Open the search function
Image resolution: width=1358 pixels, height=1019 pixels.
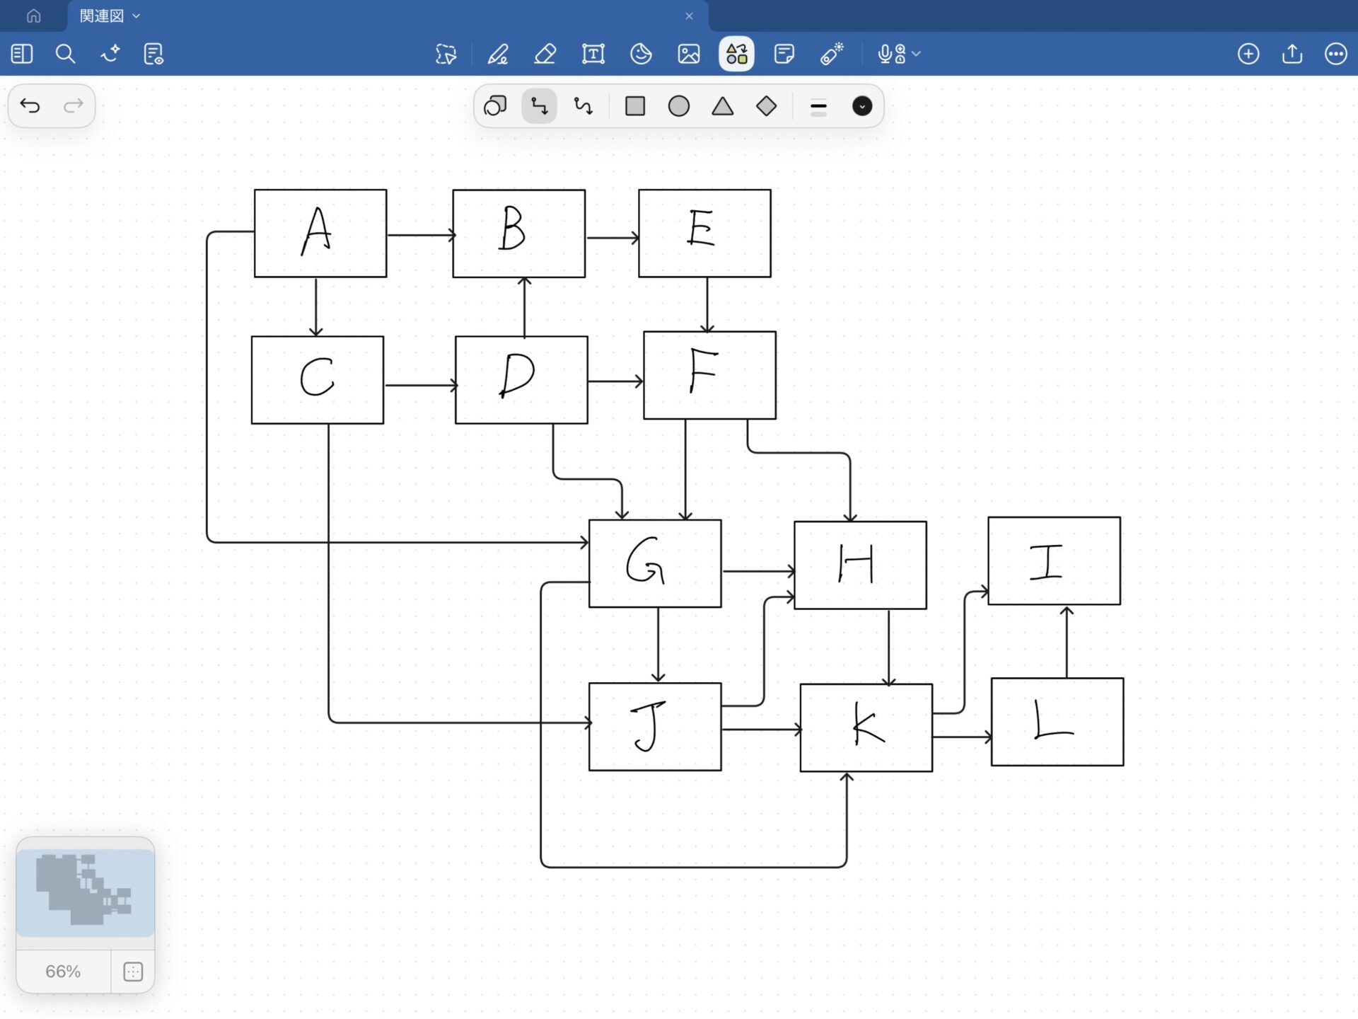tap(65, 54)
